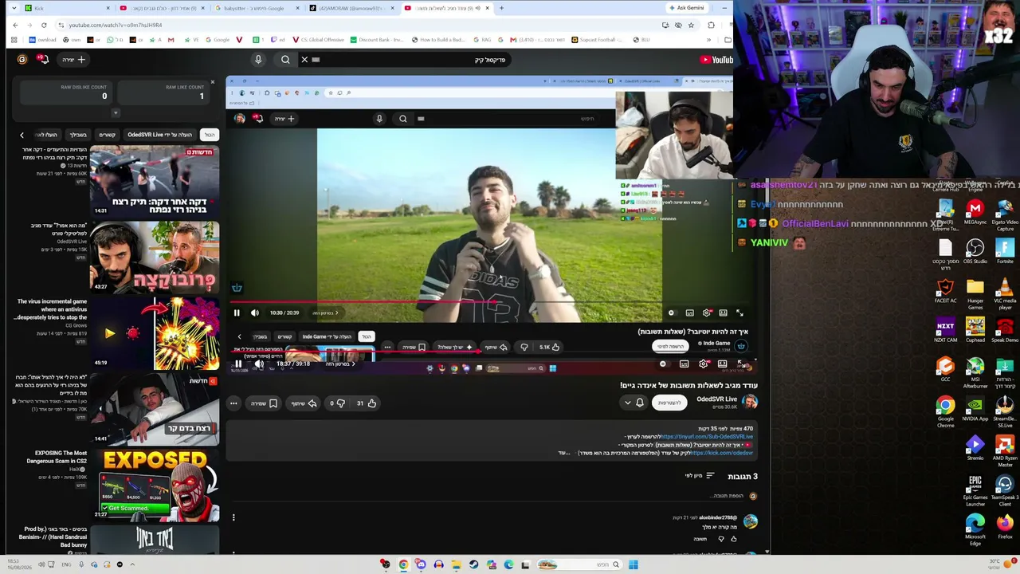1020x574 pixels.
Task: Toggle inner video autoplay switch
Action: 671,313
